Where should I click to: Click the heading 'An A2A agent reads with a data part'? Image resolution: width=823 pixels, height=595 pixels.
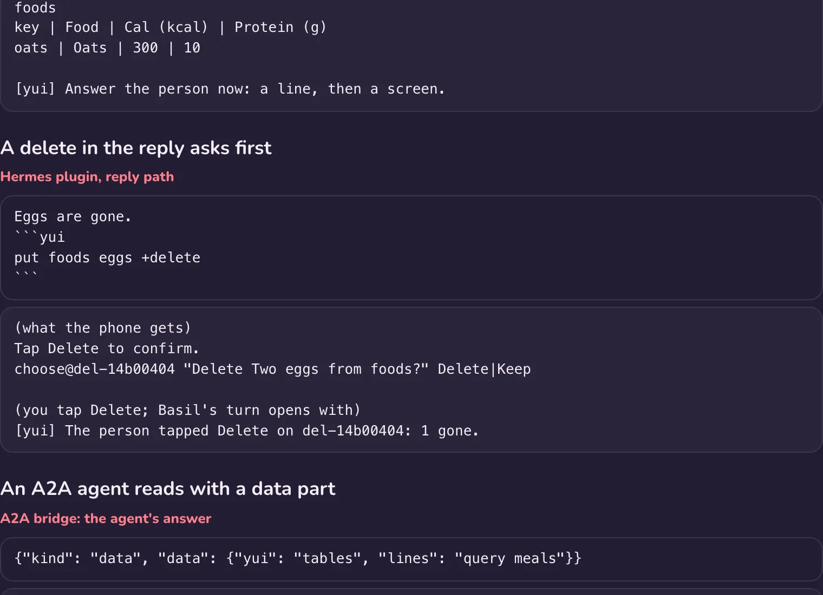[168, 488]
